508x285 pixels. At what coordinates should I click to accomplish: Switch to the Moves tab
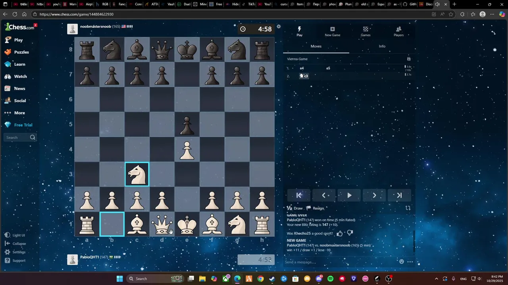tap(316, 46)
